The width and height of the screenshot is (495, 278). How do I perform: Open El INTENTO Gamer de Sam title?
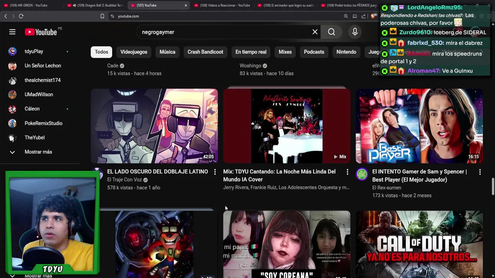[x=420, y=176]
